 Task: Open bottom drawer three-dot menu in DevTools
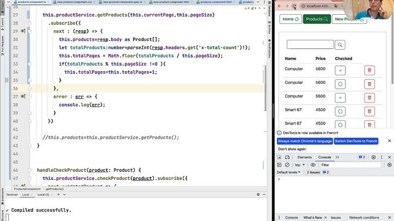pos(279,217)
